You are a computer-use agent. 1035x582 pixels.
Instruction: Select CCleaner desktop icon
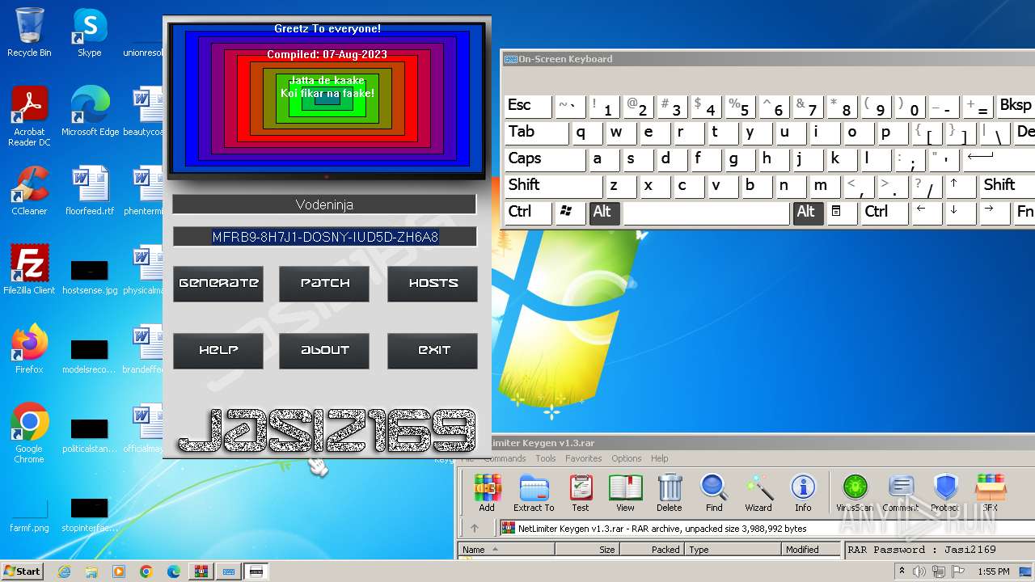click(29, 191)
